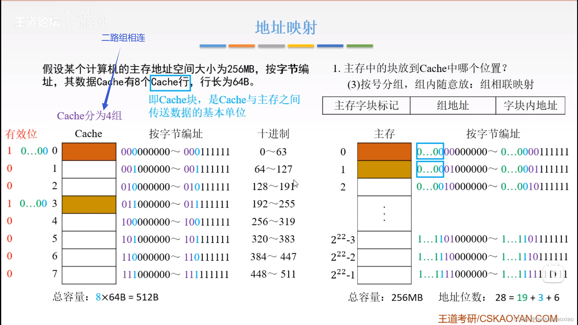
Task: Click the orange main memory block 0
Action: click(384, 152)
